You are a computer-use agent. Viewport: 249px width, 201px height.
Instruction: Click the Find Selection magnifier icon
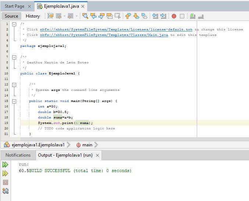point(85,16)
